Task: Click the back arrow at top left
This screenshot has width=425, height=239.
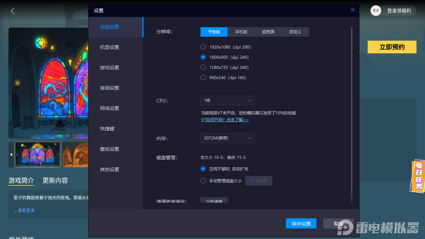Action: click(x=12, y=11)
